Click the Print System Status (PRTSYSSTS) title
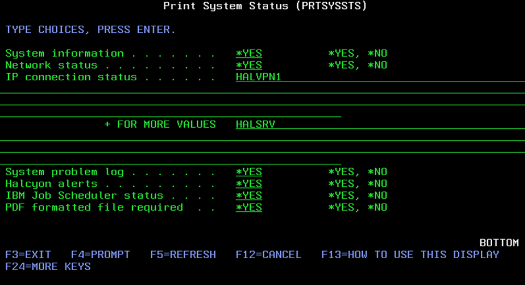 pyautogui.click(x=265, y=6)
